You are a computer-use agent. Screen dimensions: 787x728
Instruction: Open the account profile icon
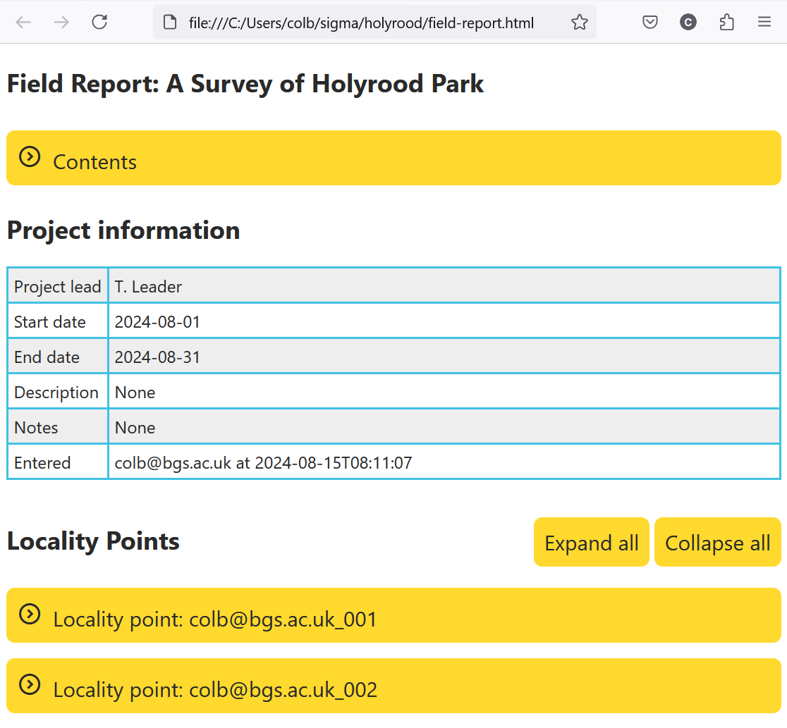tap(688, 22)
